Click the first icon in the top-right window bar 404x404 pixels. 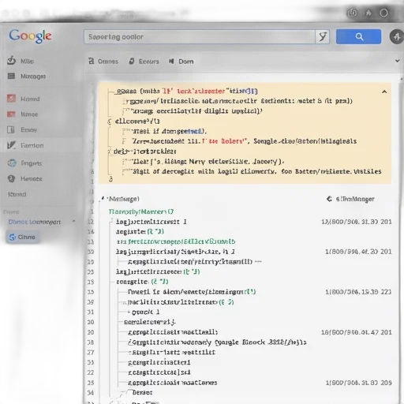click(x=352, y=13)
